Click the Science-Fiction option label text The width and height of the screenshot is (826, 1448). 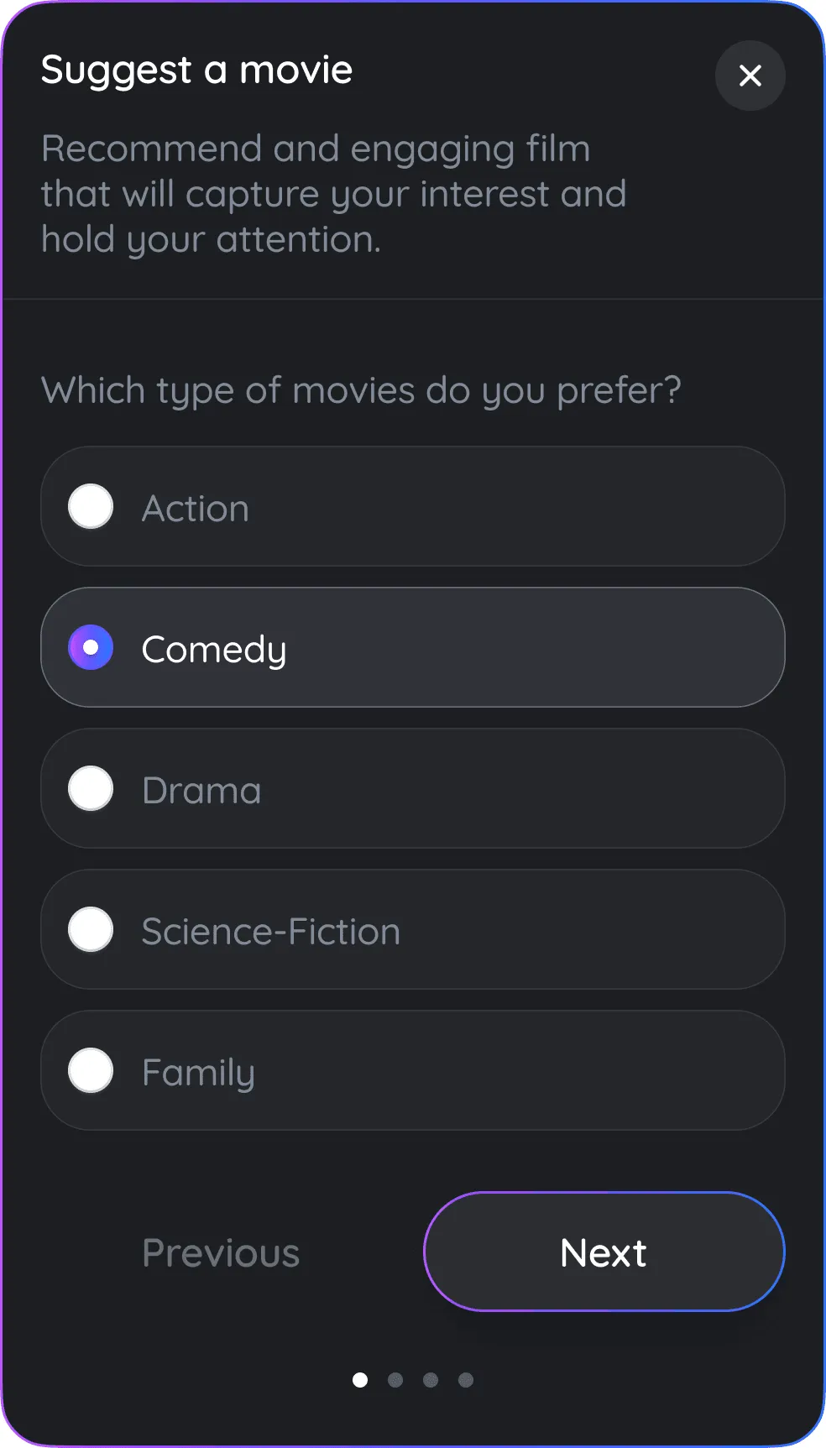[x=270, y=932]
